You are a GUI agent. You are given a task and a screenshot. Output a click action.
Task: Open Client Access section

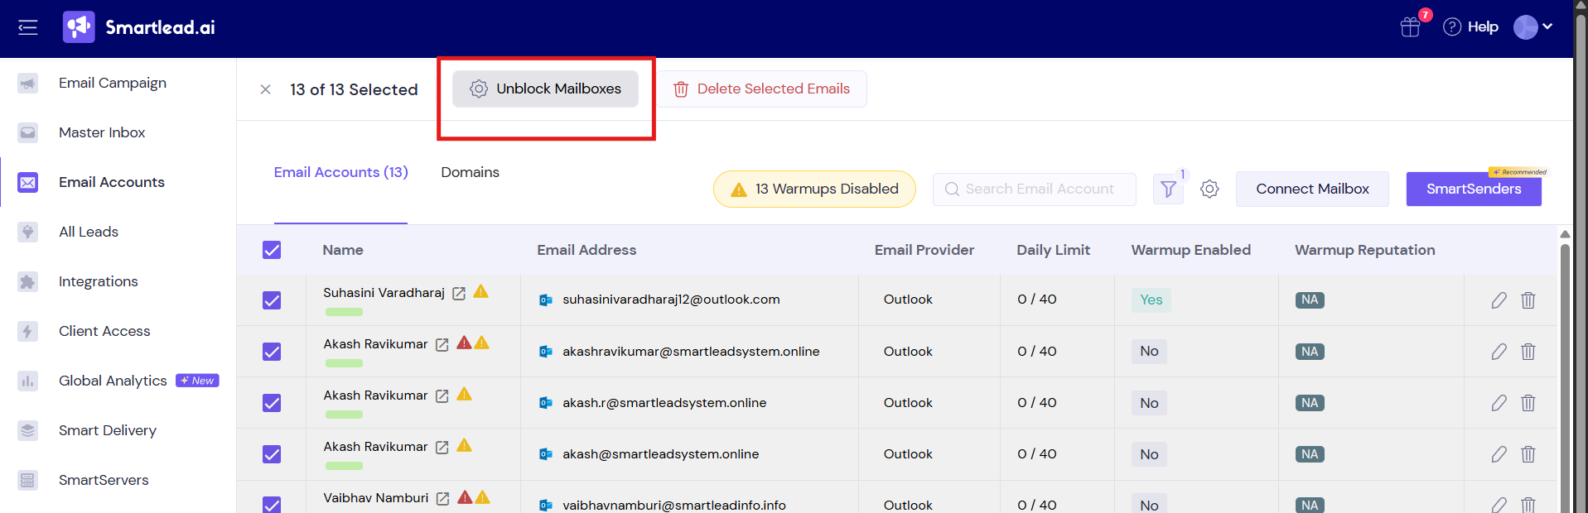click(104, 331)
